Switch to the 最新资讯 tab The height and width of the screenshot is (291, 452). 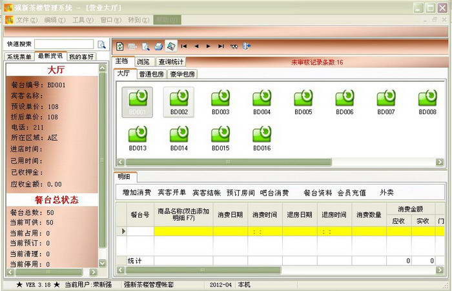point(50,56)
